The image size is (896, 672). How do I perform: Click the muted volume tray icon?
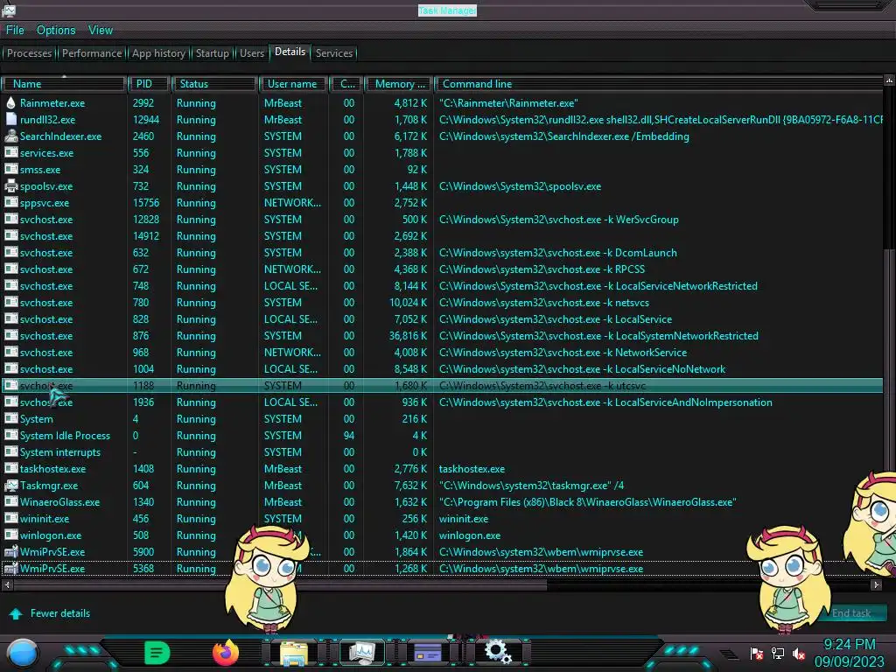(x=799, y=653)
